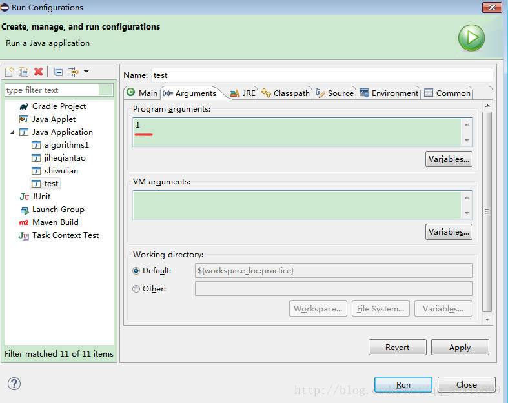
Task: Click VM arguments scroll up arrow
Action: coord(467,197)
